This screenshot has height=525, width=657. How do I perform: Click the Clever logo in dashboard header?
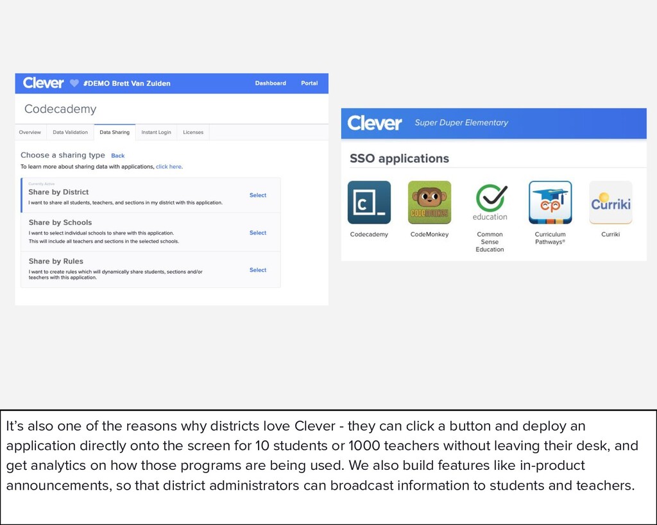click(x=43, y=83)
